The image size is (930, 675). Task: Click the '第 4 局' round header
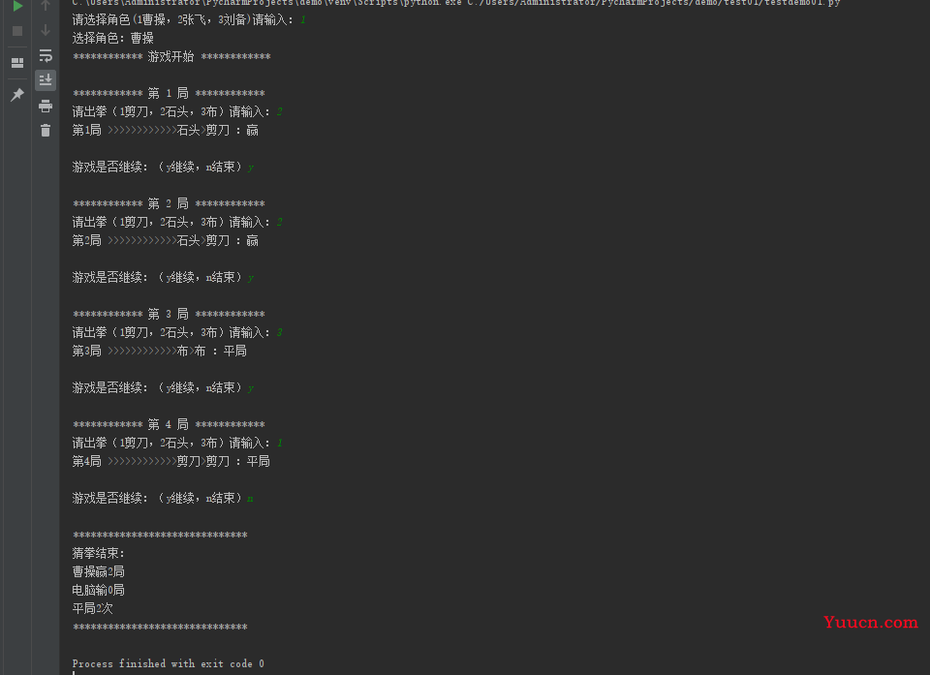point(169,424)
